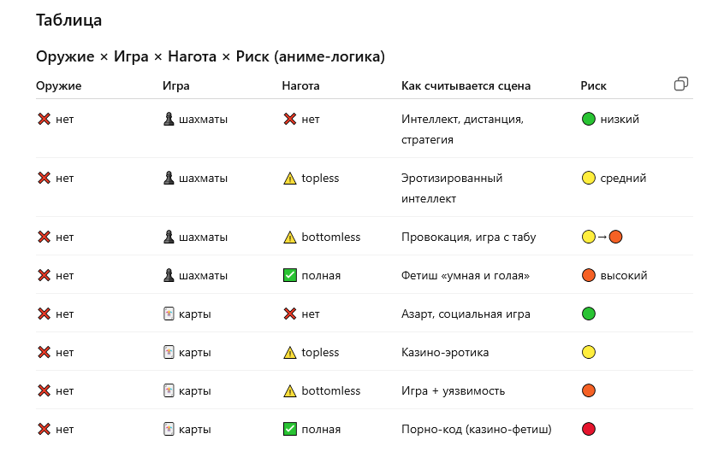Viewport: 724px width, 475px height.
Task: Click the Оружие column header
Action: coord(59,85)
